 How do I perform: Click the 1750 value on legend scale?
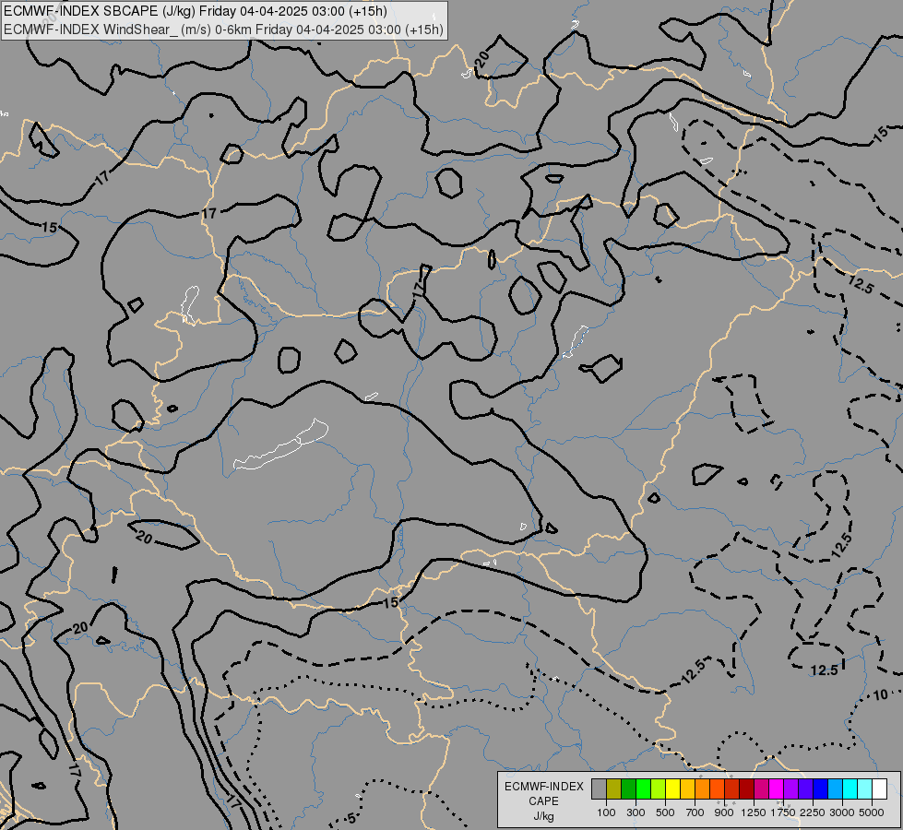tap(783, 812)
